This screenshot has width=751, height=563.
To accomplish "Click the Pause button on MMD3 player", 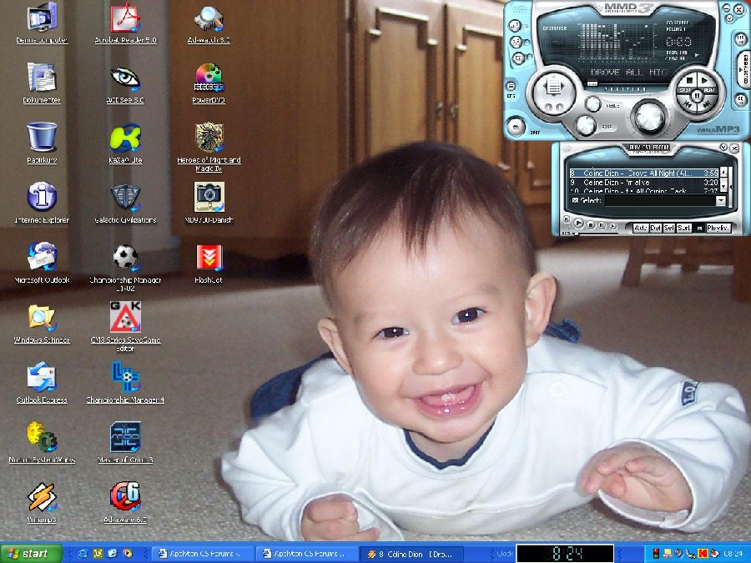I will (697, 96).
